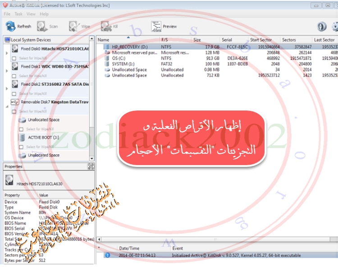The height and width of the screenshot is (272, 338).
Task: Click the Fixed Disk0 Hitachi drive icon
Action: pos(15,49)
